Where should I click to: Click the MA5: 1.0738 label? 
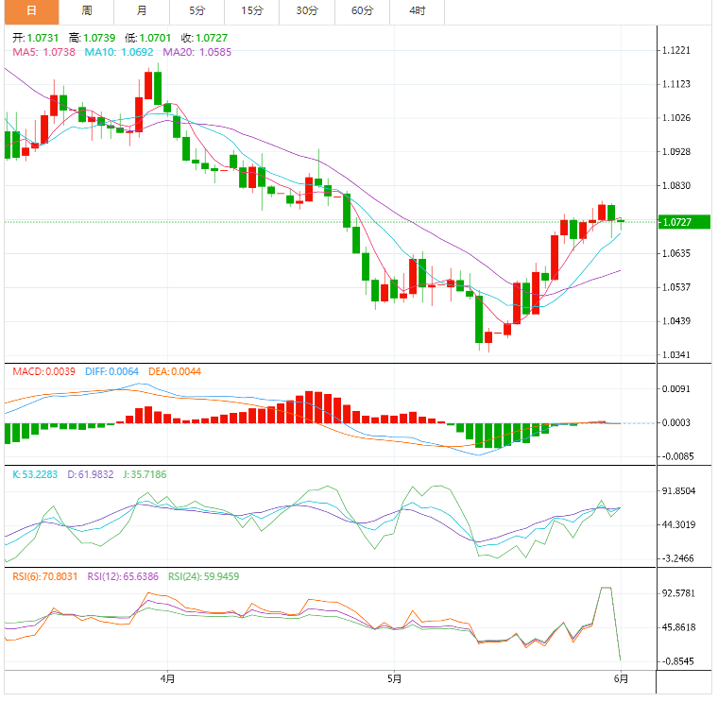pos(44,52)
